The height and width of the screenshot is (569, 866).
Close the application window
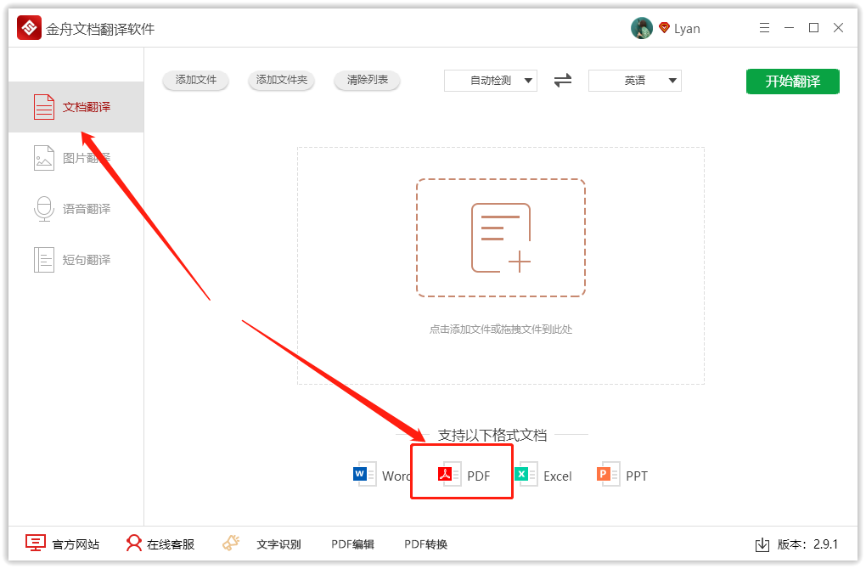tap(838, 28)
